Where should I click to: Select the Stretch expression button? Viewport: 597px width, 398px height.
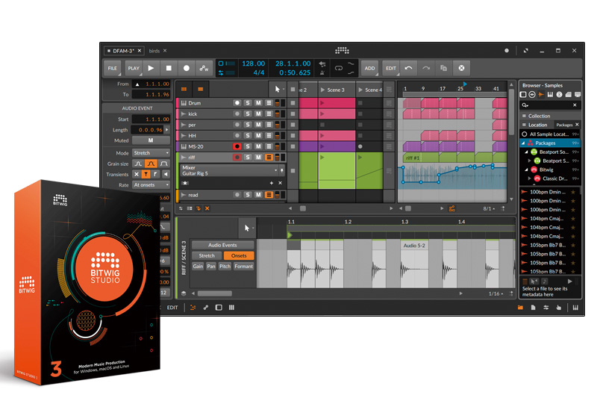pyautogui.click(x=207, y=255)
